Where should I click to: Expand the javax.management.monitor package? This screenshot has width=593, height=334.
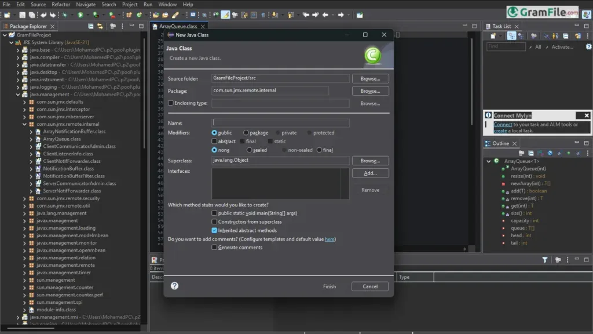[24, 243]
